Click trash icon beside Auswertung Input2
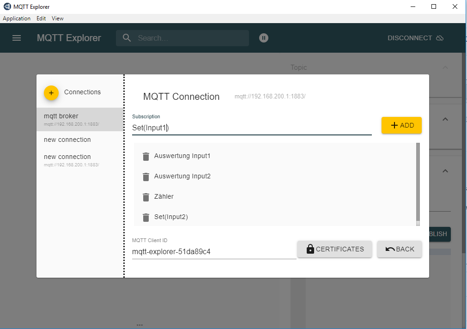The image size is (467, 329). (146, 177)
